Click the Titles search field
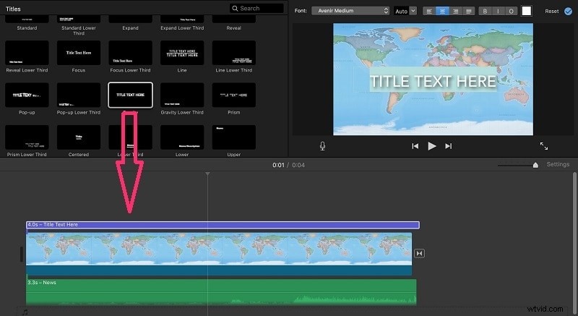Screen dimensions: 578x316 coord(256,8)
